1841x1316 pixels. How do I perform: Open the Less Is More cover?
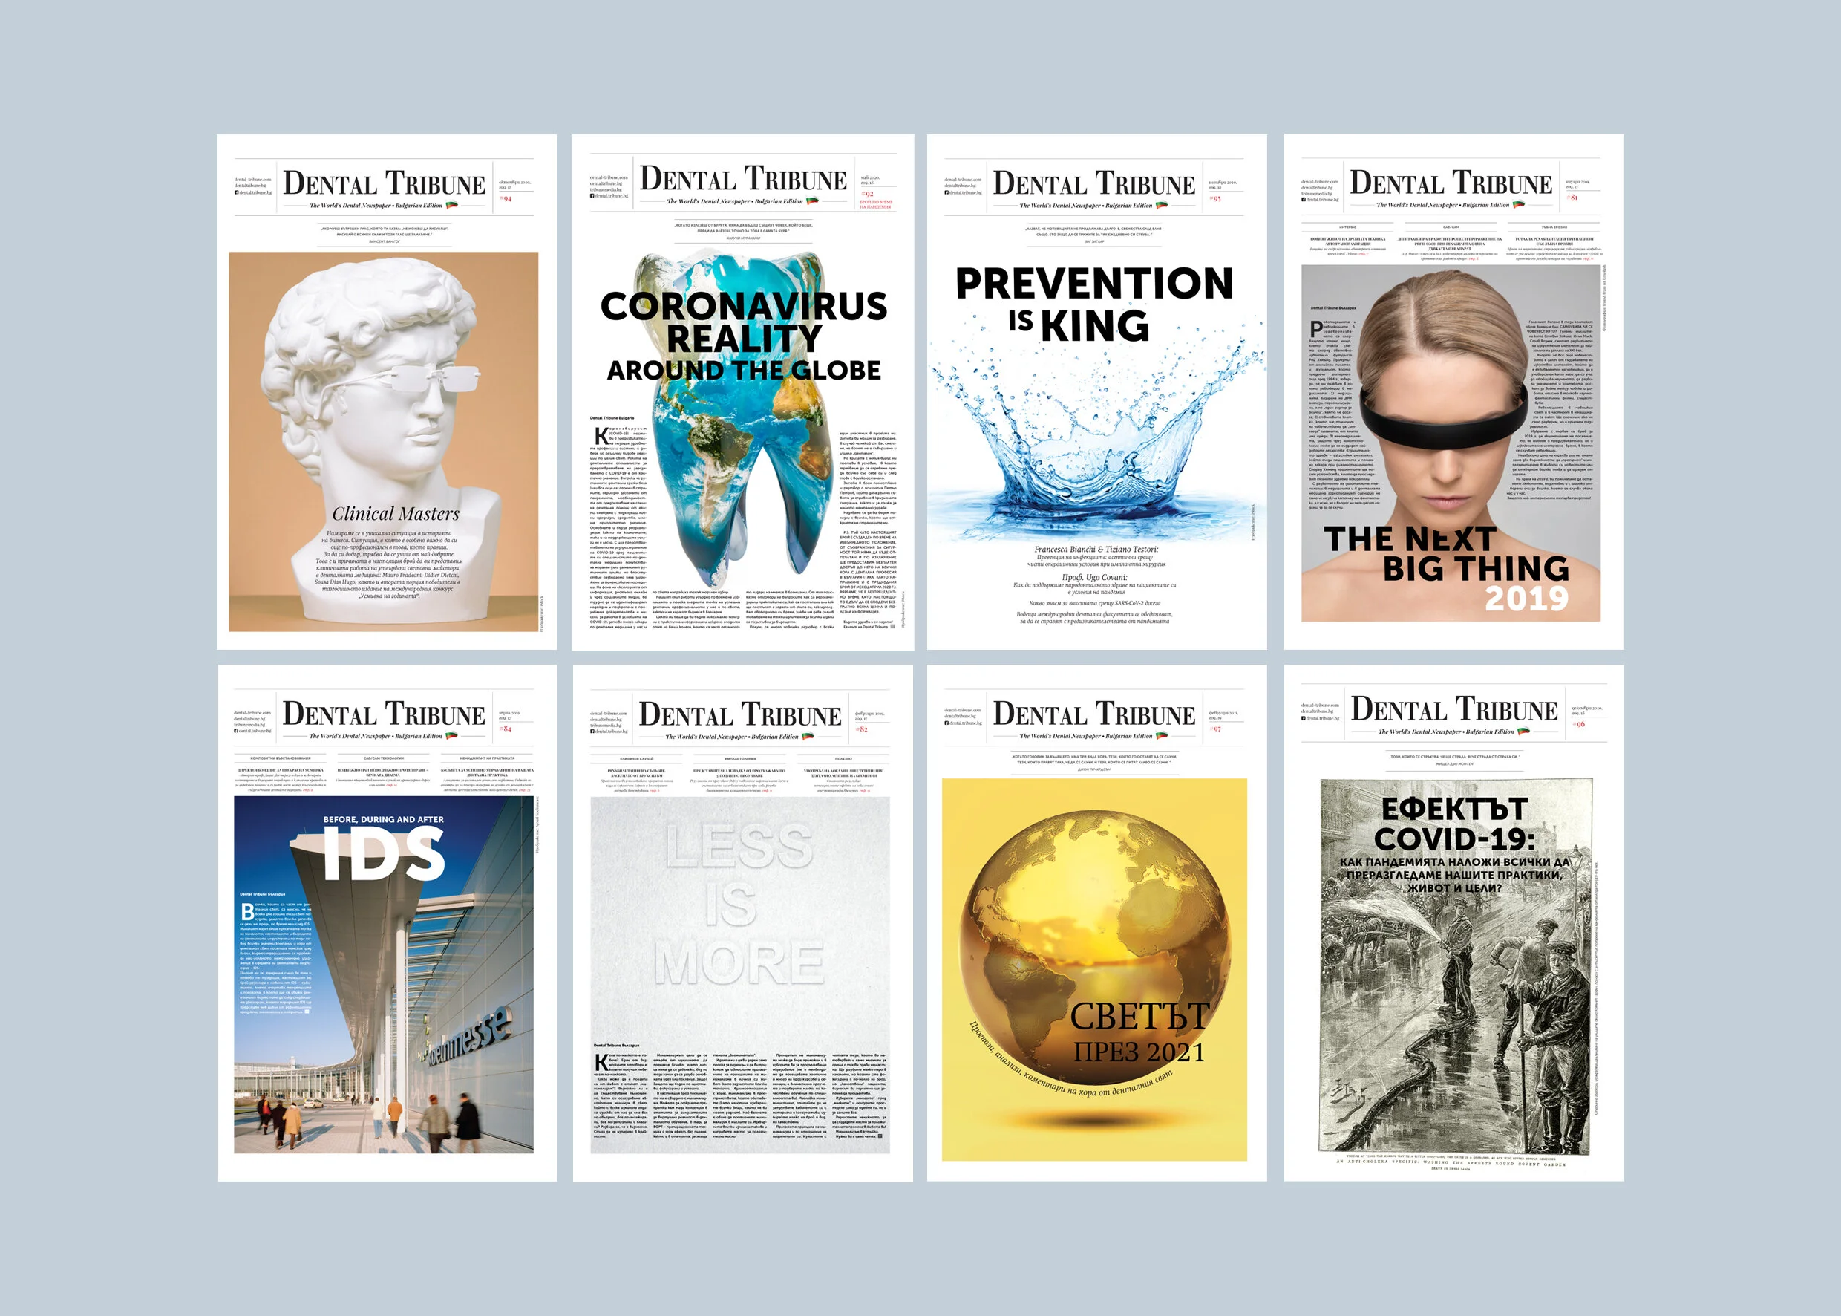tap(743, 924)
